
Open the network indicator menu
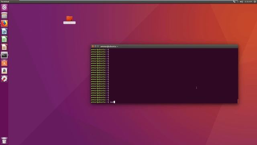click(234, 2)
